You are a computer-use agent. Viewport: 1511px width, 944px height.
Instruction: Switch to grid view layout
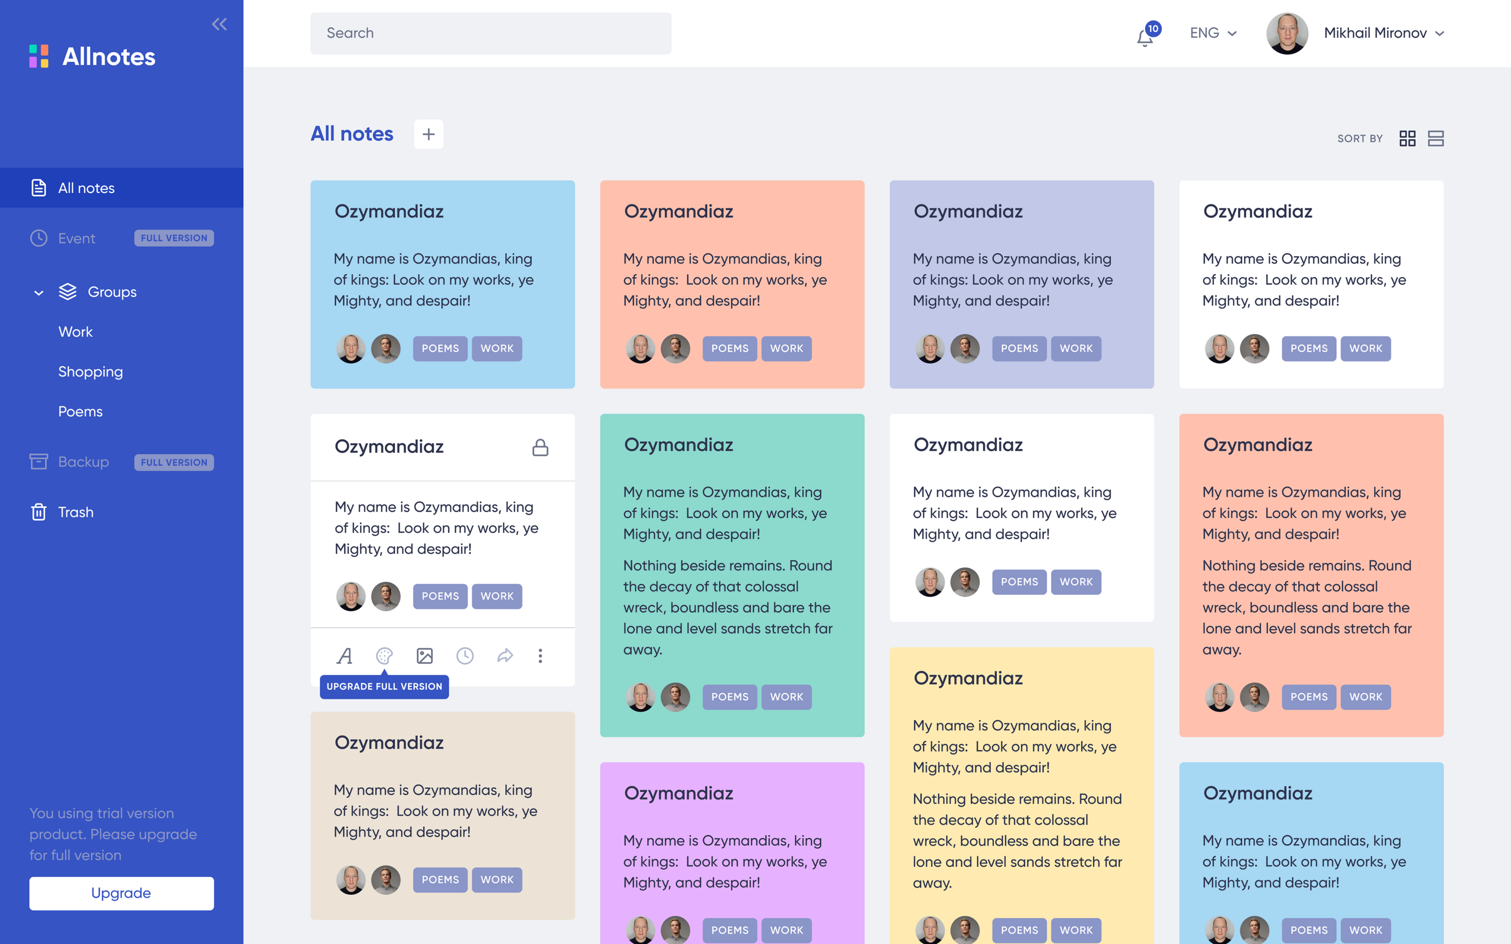(x=1407, y=138)
